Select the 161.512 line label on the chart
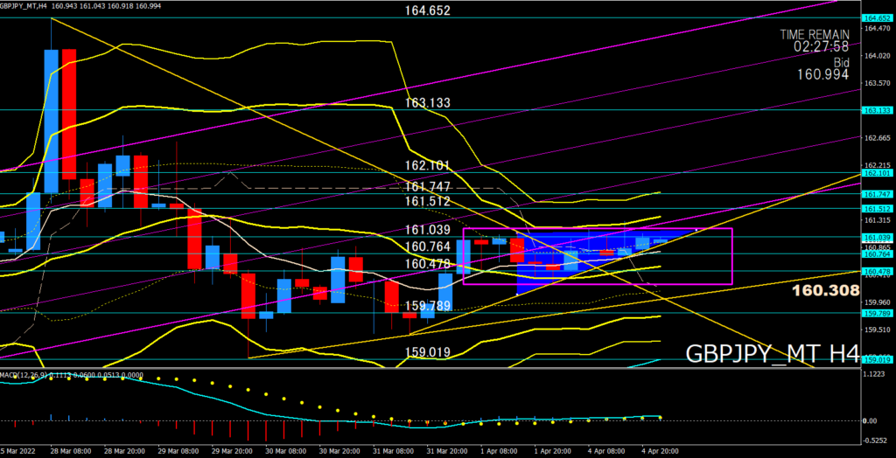This screenshot has width=896, height=458. coord(427,201)
